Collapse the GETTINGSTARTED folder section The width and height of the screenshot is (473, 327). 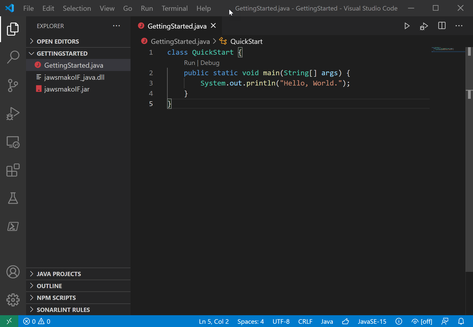(62, 53)
